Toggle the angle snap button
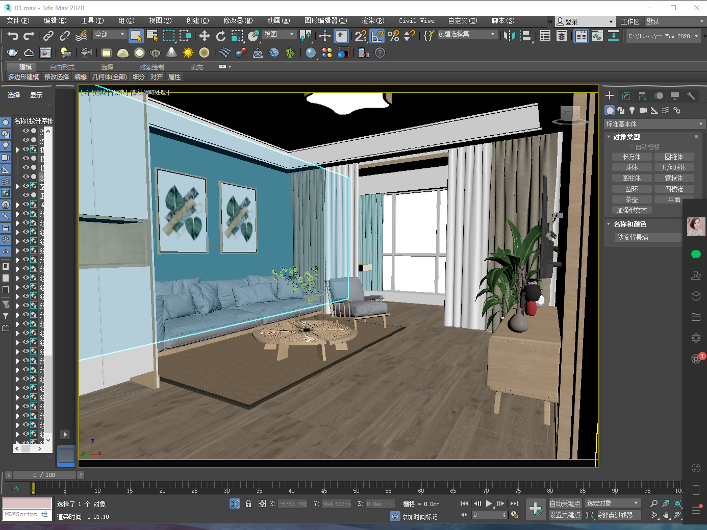707x530 pixels. [x=377, y=36]
